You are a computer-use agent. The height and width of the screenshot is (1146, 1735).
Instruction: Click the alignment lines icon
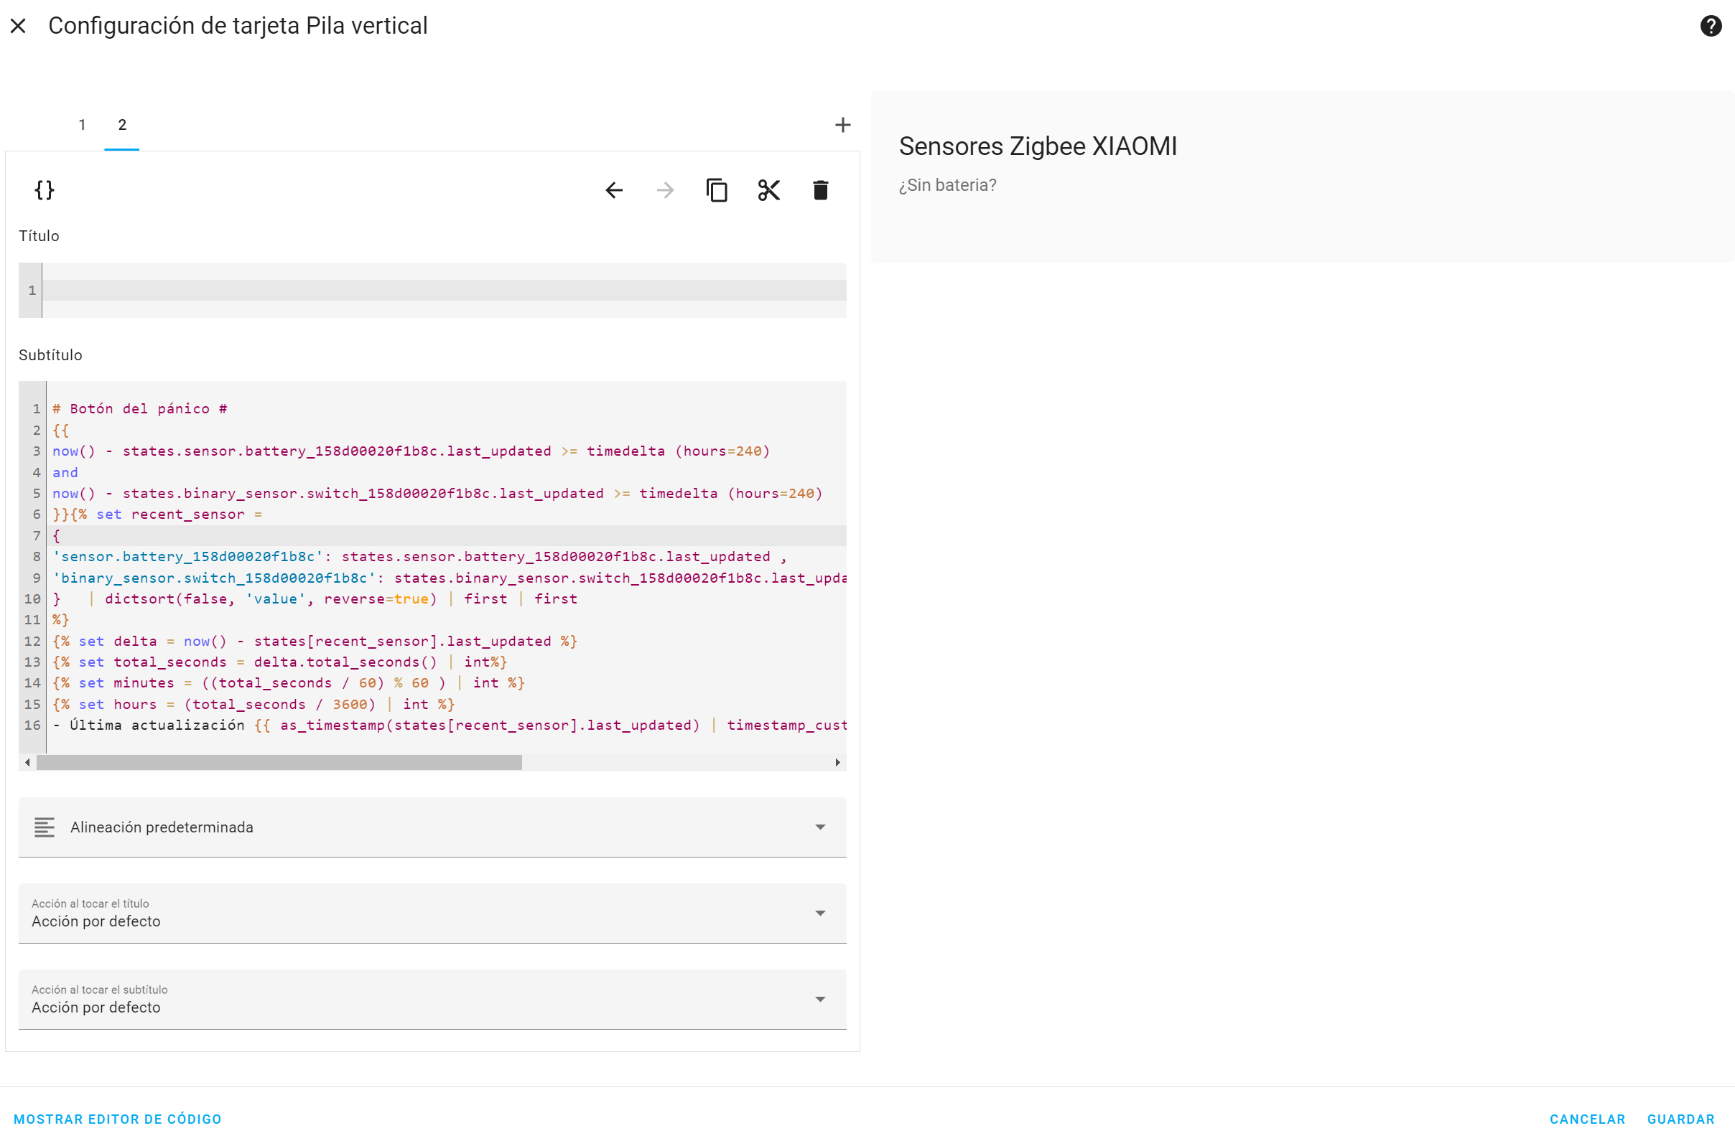45,827
